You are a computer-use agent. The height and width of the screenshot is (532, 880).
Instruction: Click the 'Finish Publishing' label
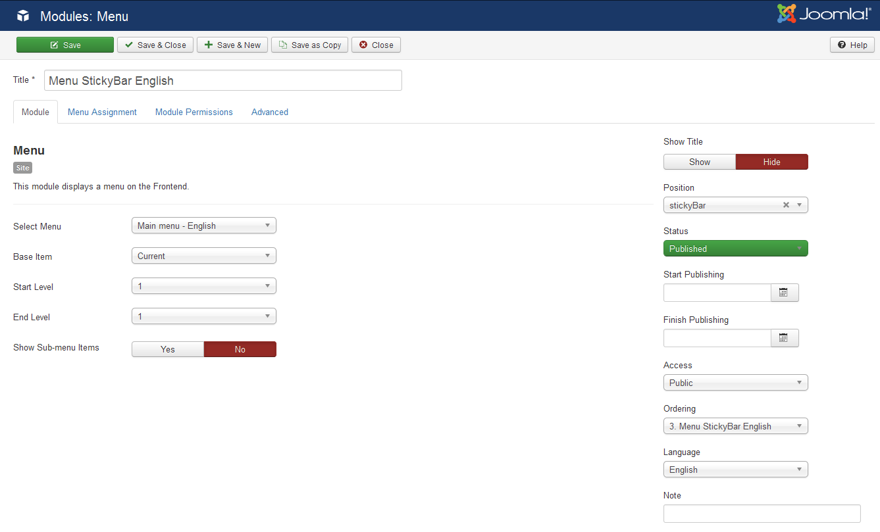point(696,320)
